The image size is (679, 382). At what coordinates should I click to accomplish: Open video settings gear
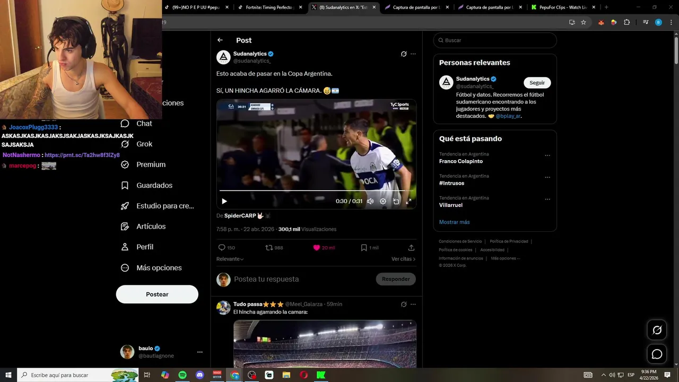tap(383, 201)
